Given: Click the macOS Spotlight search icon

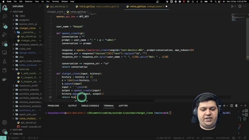Looking at the screenshot, I should click(x=216, y=2).
